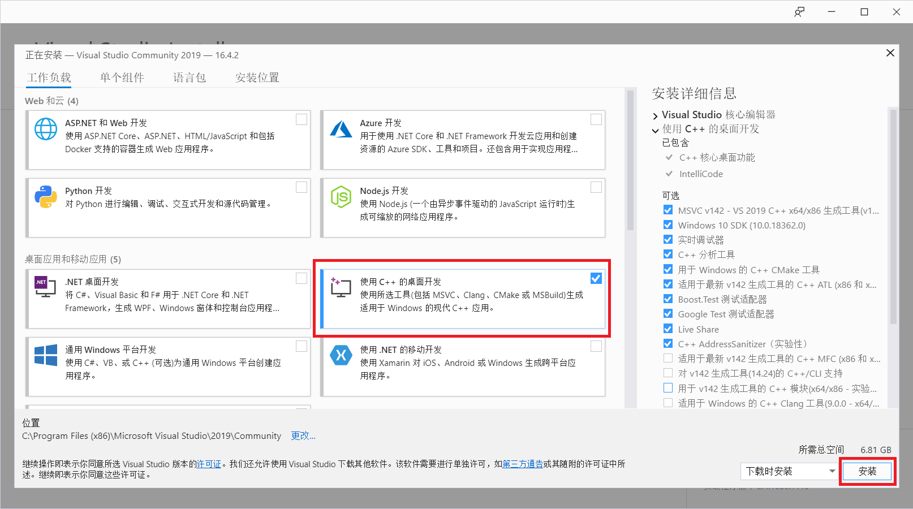Click the installation details panel scrollbar
The image size is (913, 509).
tap(893, 217)
